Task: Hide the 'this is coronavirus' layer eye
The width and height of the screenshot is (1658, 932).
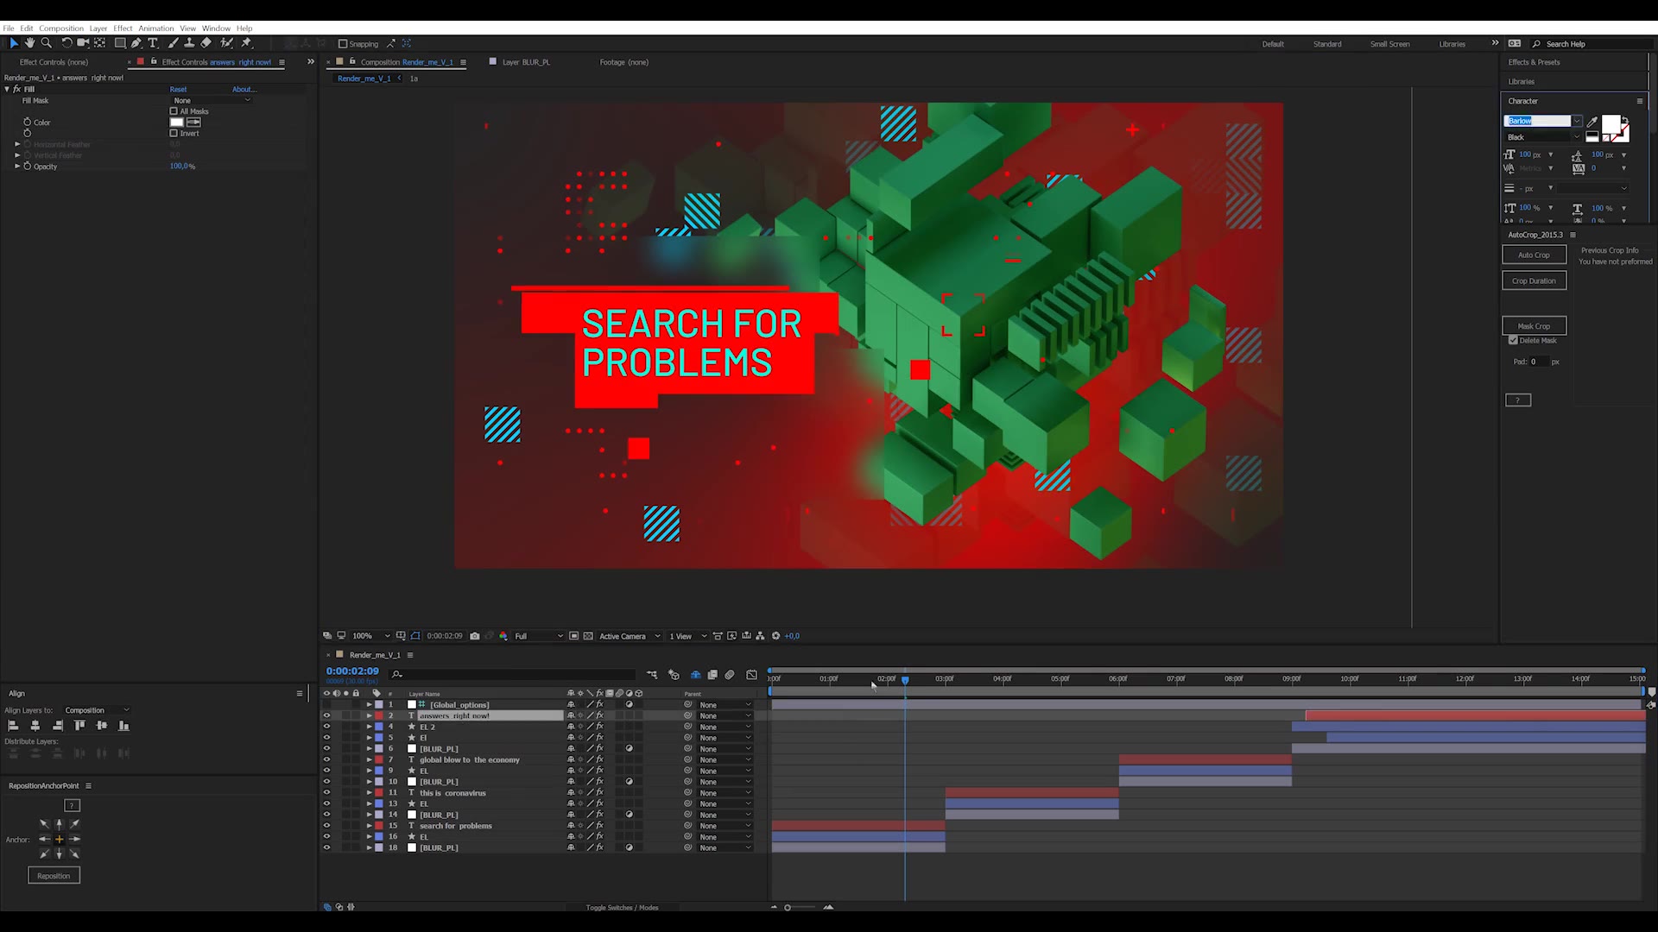Action: pyautogui.click(x=326, y=793)
